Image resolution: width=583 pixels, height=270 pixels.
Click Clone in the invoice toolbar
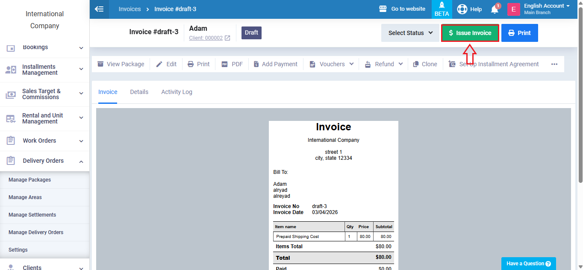click(425, 64)
